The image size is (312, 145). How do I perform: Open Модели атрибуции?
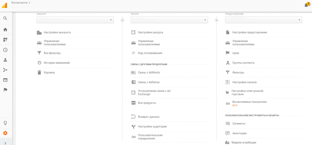point(244,143)
